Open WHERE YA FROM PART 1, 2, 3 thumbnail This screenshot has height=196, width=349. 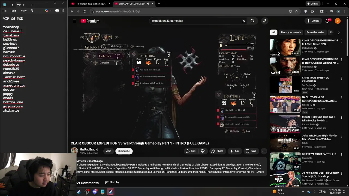285,161
